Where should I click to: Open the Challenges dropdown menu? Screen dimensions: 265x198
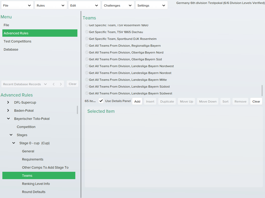118,6
